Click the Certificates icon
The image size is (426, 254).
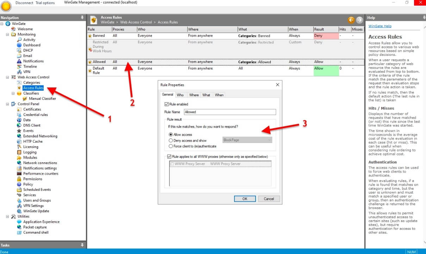point(19,109)
